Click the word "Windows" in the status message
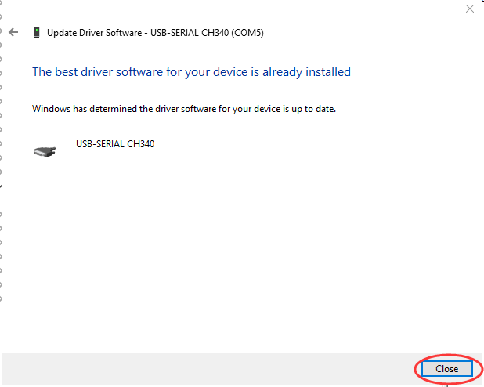Image resolution: width=484 pixels, height=387 pixels. coord(52,109)
